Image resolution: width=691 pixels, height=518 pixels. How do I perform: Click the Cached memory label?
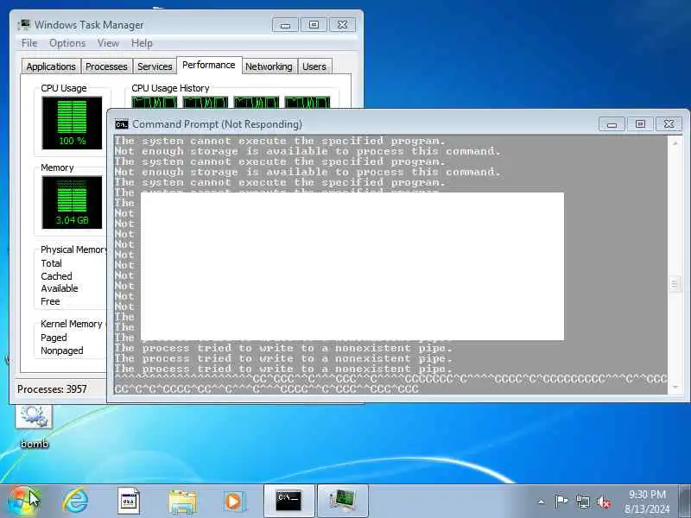(x=56, y=276)
